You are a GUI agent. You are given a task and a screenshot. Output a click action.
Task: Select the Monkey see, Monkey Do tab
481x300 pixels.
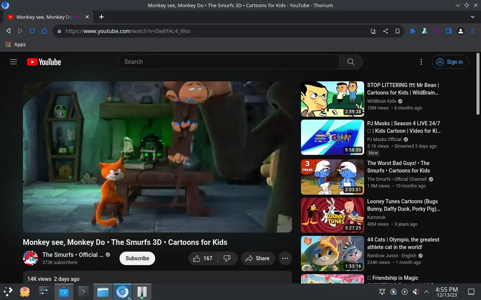48,17
